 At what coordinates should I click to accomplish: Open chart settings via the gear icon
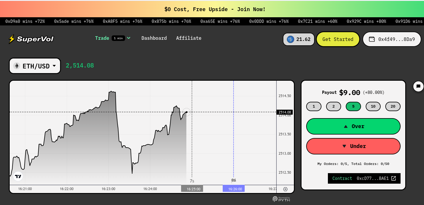coord(285,189)
